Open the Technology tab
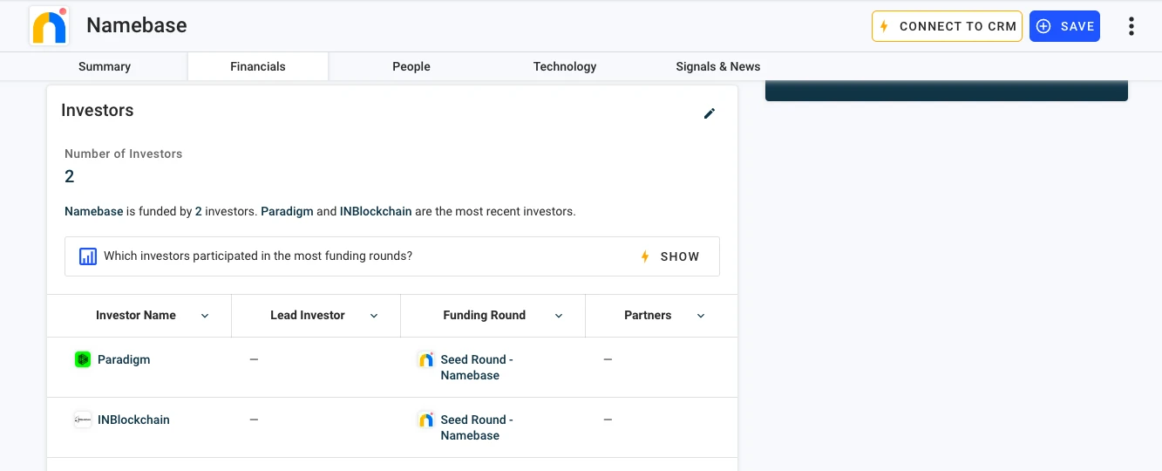Viewport: 1162px width, 471px height. (565, 66)
